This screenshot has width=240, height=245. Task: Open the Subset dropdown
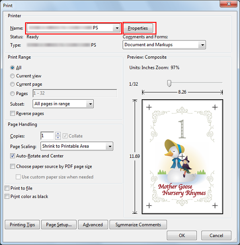click(x=63, y=104)
